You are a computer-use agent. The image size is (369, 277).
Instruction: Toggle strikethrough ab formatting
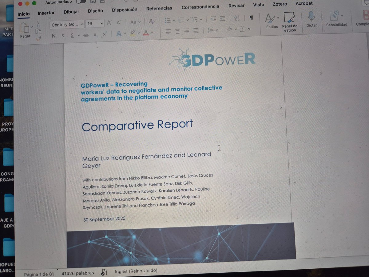tap(86, 35)
